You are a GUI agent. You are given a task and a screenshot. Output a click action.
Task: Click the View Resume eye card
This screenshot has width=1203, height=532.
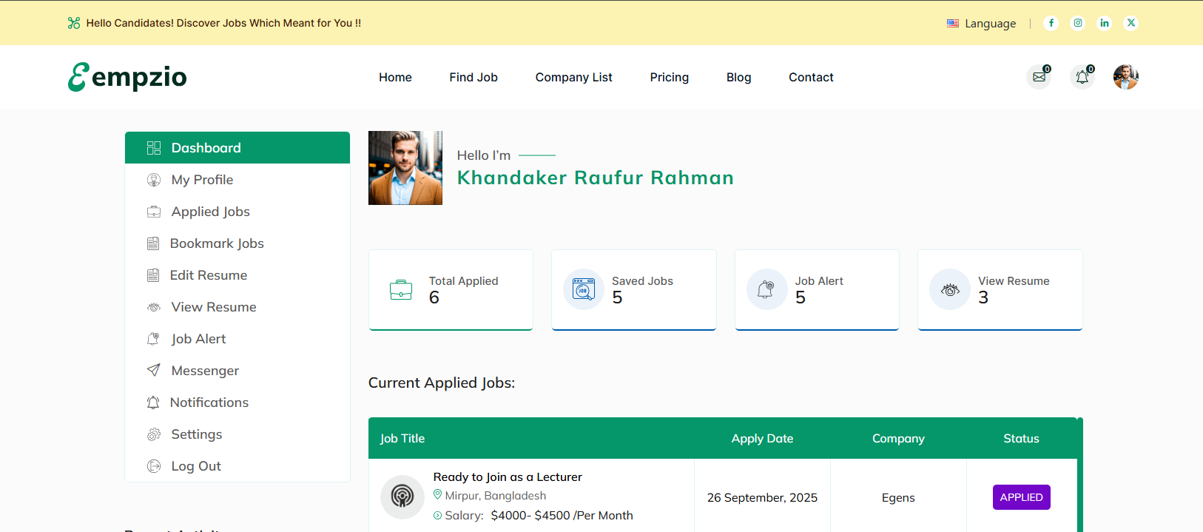[x=1000, y=289]
